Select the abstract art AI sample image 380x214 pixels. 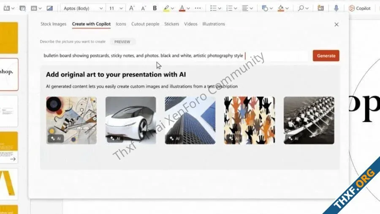[71, 121]
